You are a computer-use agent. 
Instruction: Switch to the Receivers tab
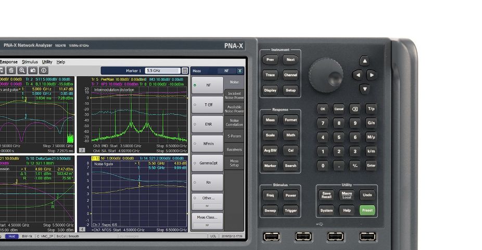(x=234, y=149)
